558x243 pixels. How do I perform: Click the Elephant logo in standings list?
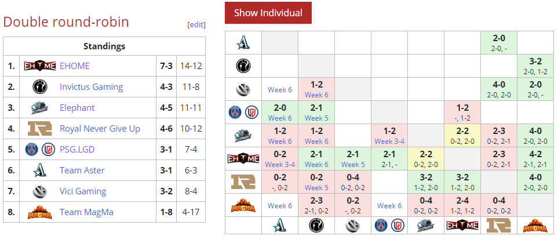[39, 108]
